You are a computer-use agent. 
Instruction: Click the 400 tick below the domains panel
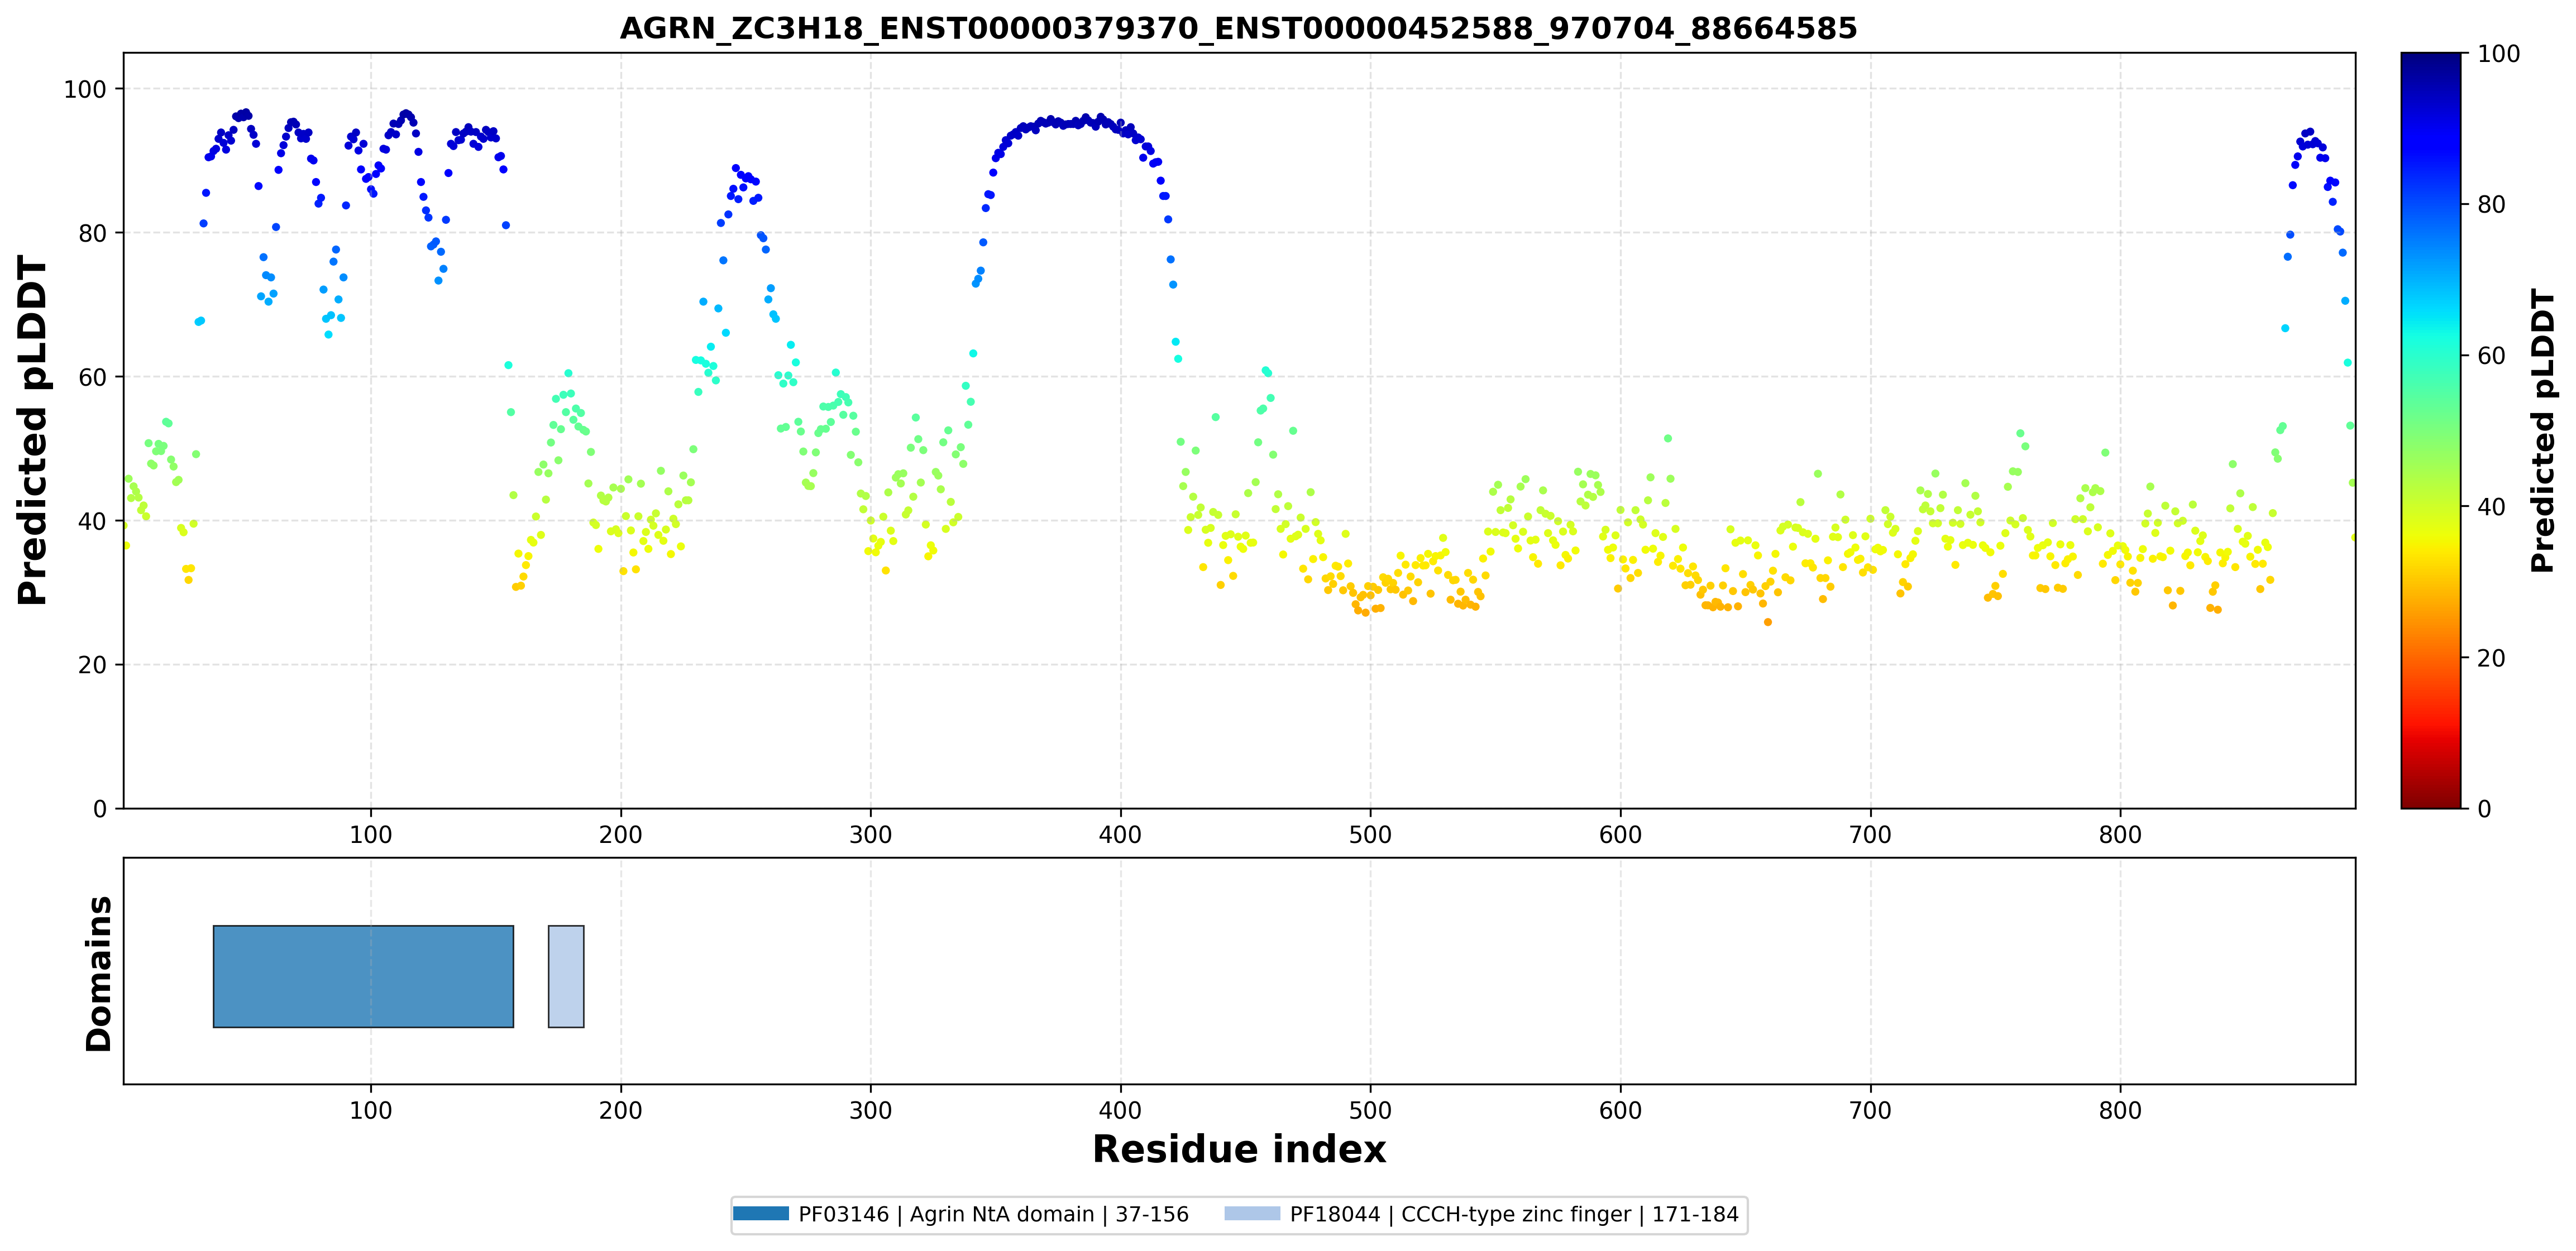[1120, 1110]
